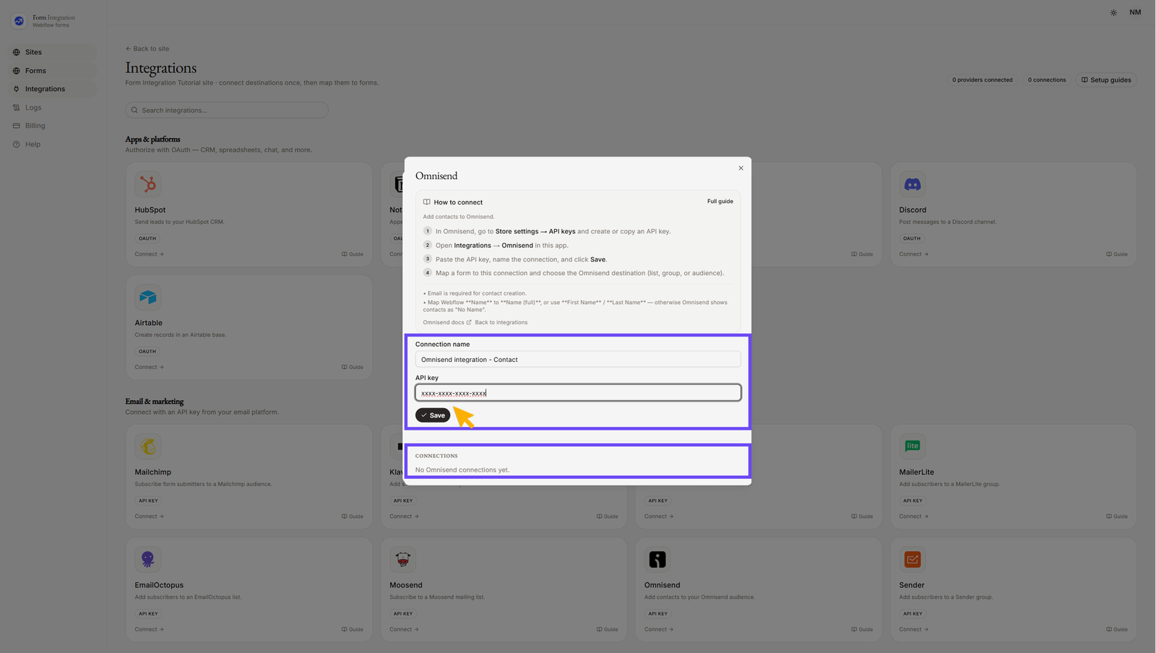
Task: Open Billing in the sidebar
Action: (53, 126)
